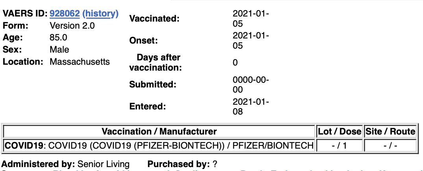Select the Form value Version 2.0

72,26
